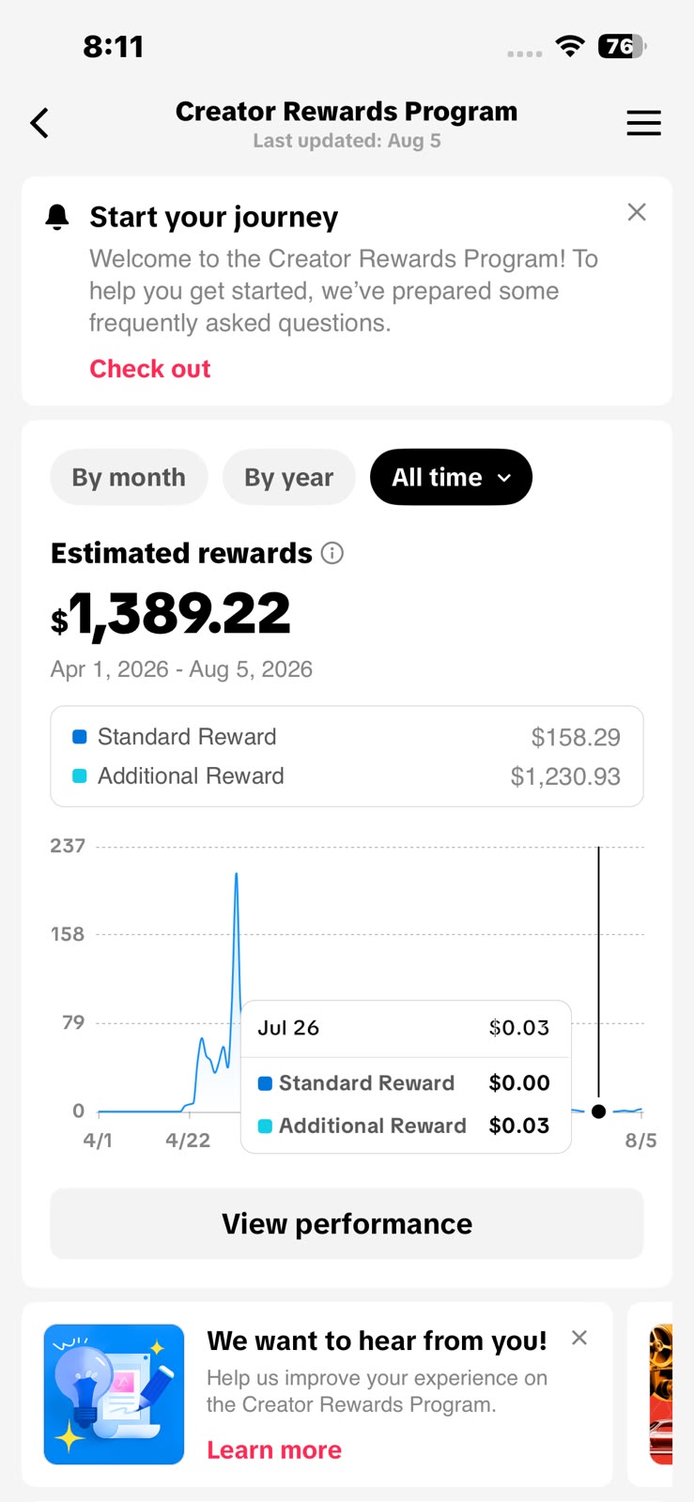Screen dimensions: 694x1502
Task: Tap the battery indicator icon
Action: coord(622,46)
